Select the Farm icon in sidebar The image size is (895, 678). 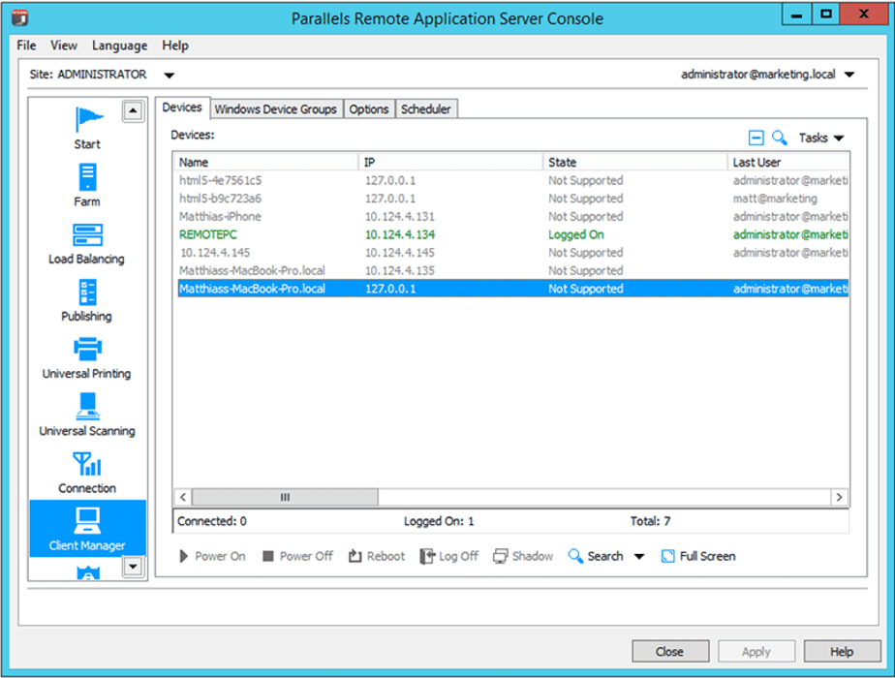(87, 185)
